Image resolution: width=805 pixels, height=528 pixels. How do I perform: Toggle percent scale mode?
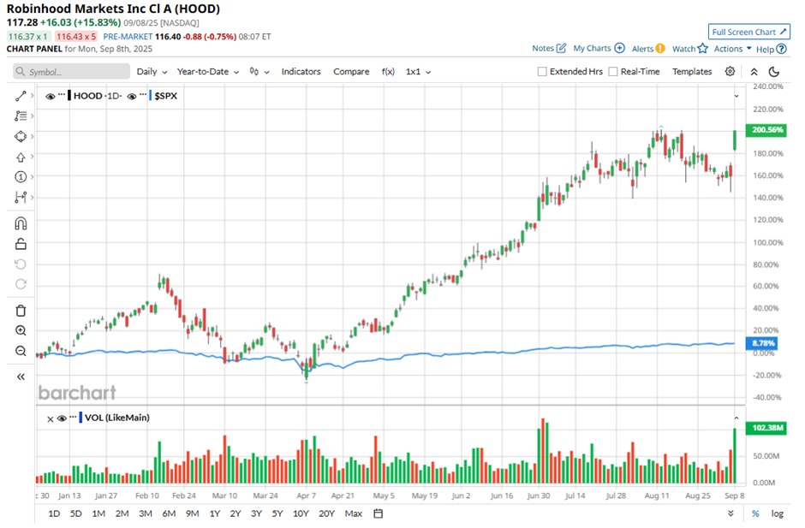point(755,513)
